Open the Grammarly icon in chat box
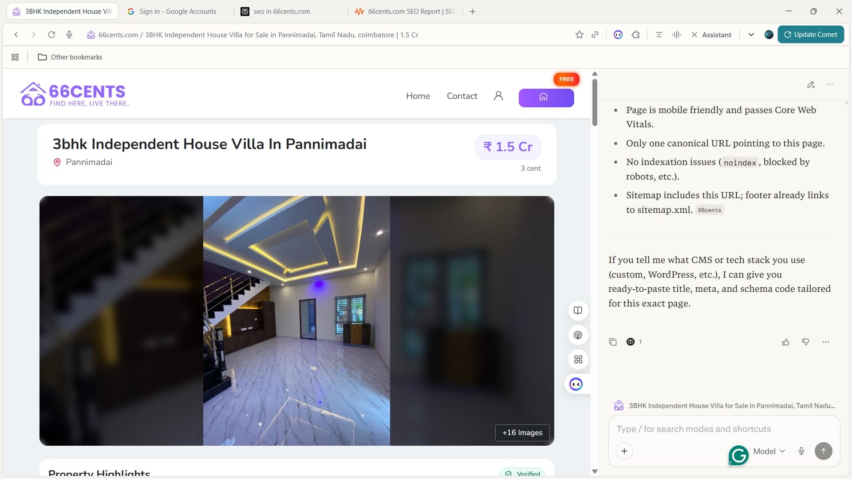The width and height of the screenshot is (852, 479). pyautogui.click(x=738, y=455)
